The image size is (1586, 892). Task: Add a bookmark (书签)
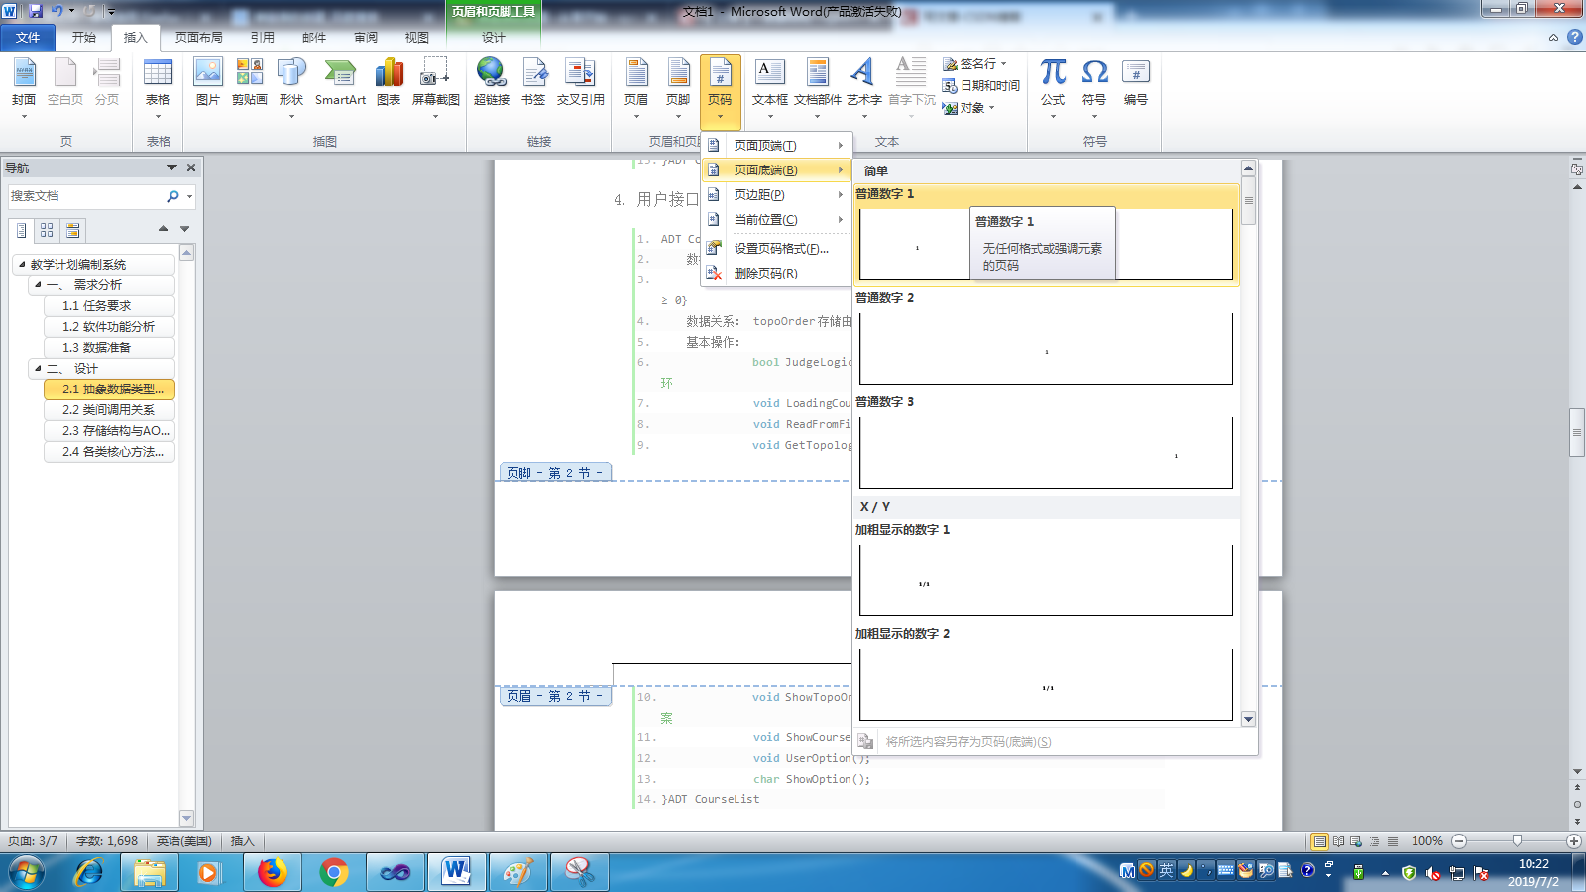[533, 83]
